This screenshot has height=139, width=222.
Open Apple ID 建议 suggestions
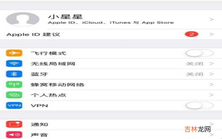point(33,34)
